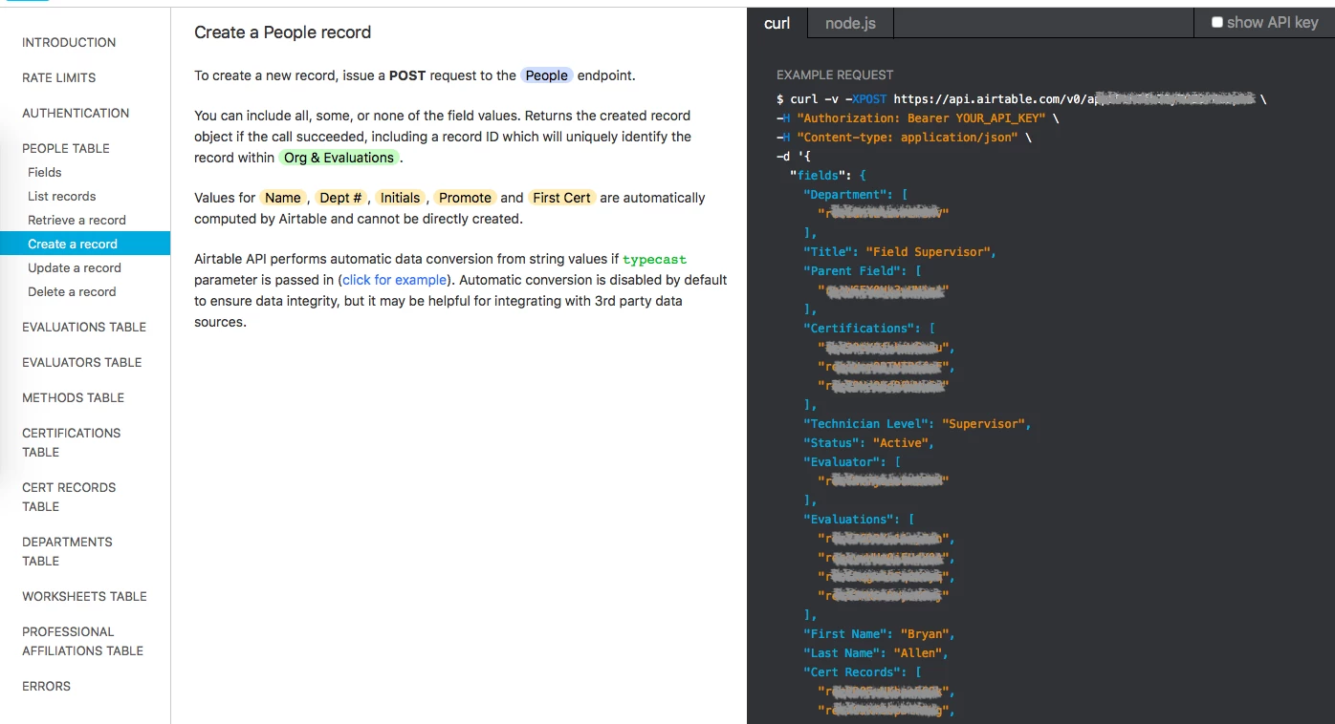Click the 'Create a People record' heading
The width and height of the screenshot is (1335, 724).
(282, 32)
